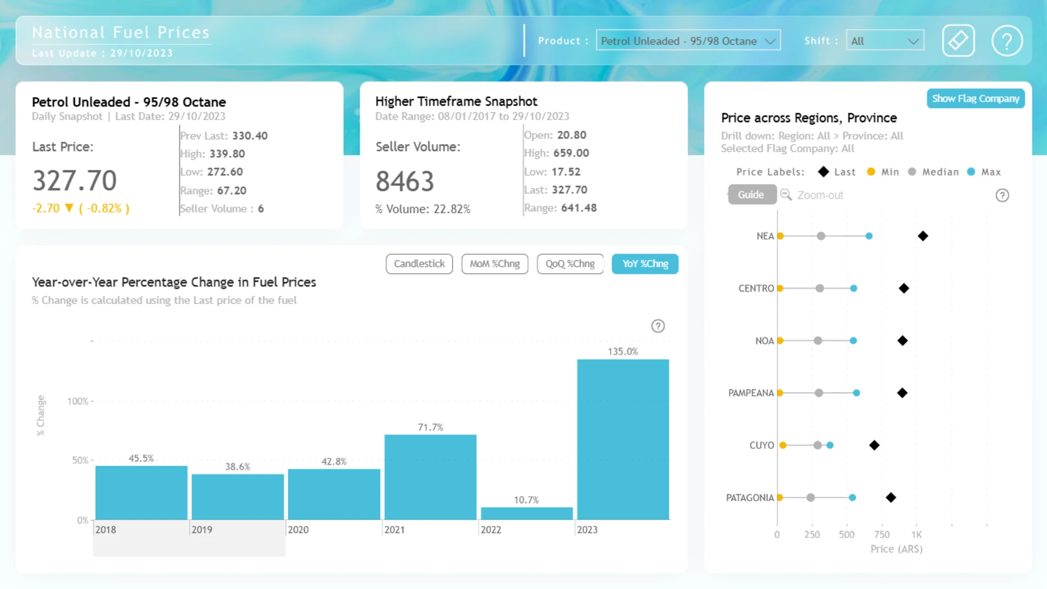Image resolution: width=1047 pixels, height=589 pixels.
Task: Open the help question mark in header
Action: (1007, 40)
